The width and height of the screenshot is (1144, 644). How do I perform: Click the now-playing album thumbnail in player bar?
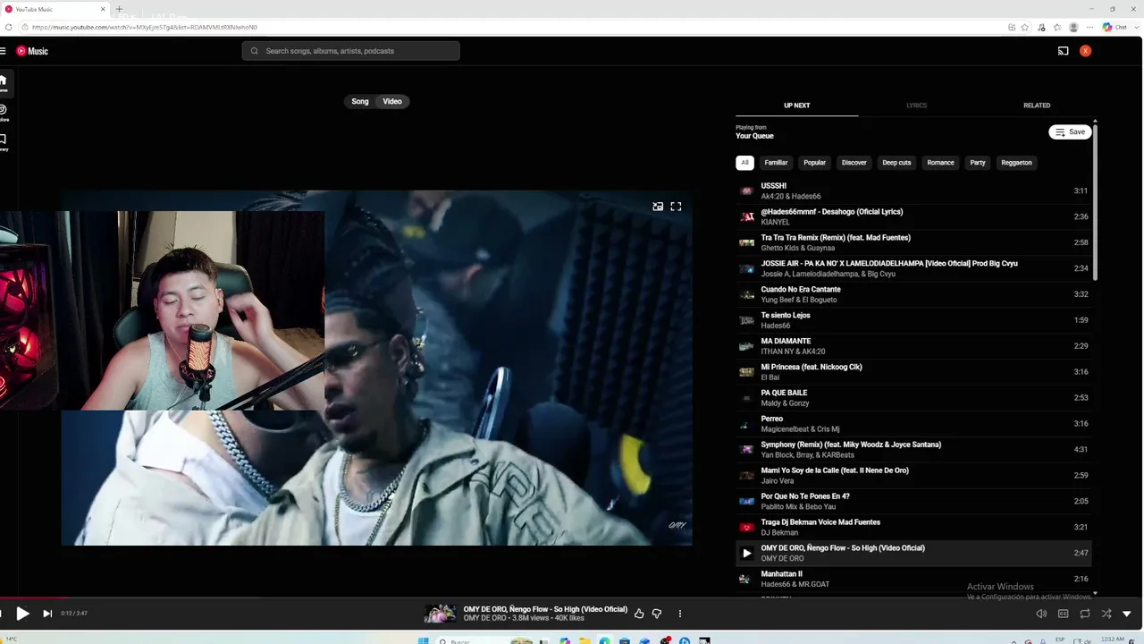pyautogui.click(x=440, y=614)
